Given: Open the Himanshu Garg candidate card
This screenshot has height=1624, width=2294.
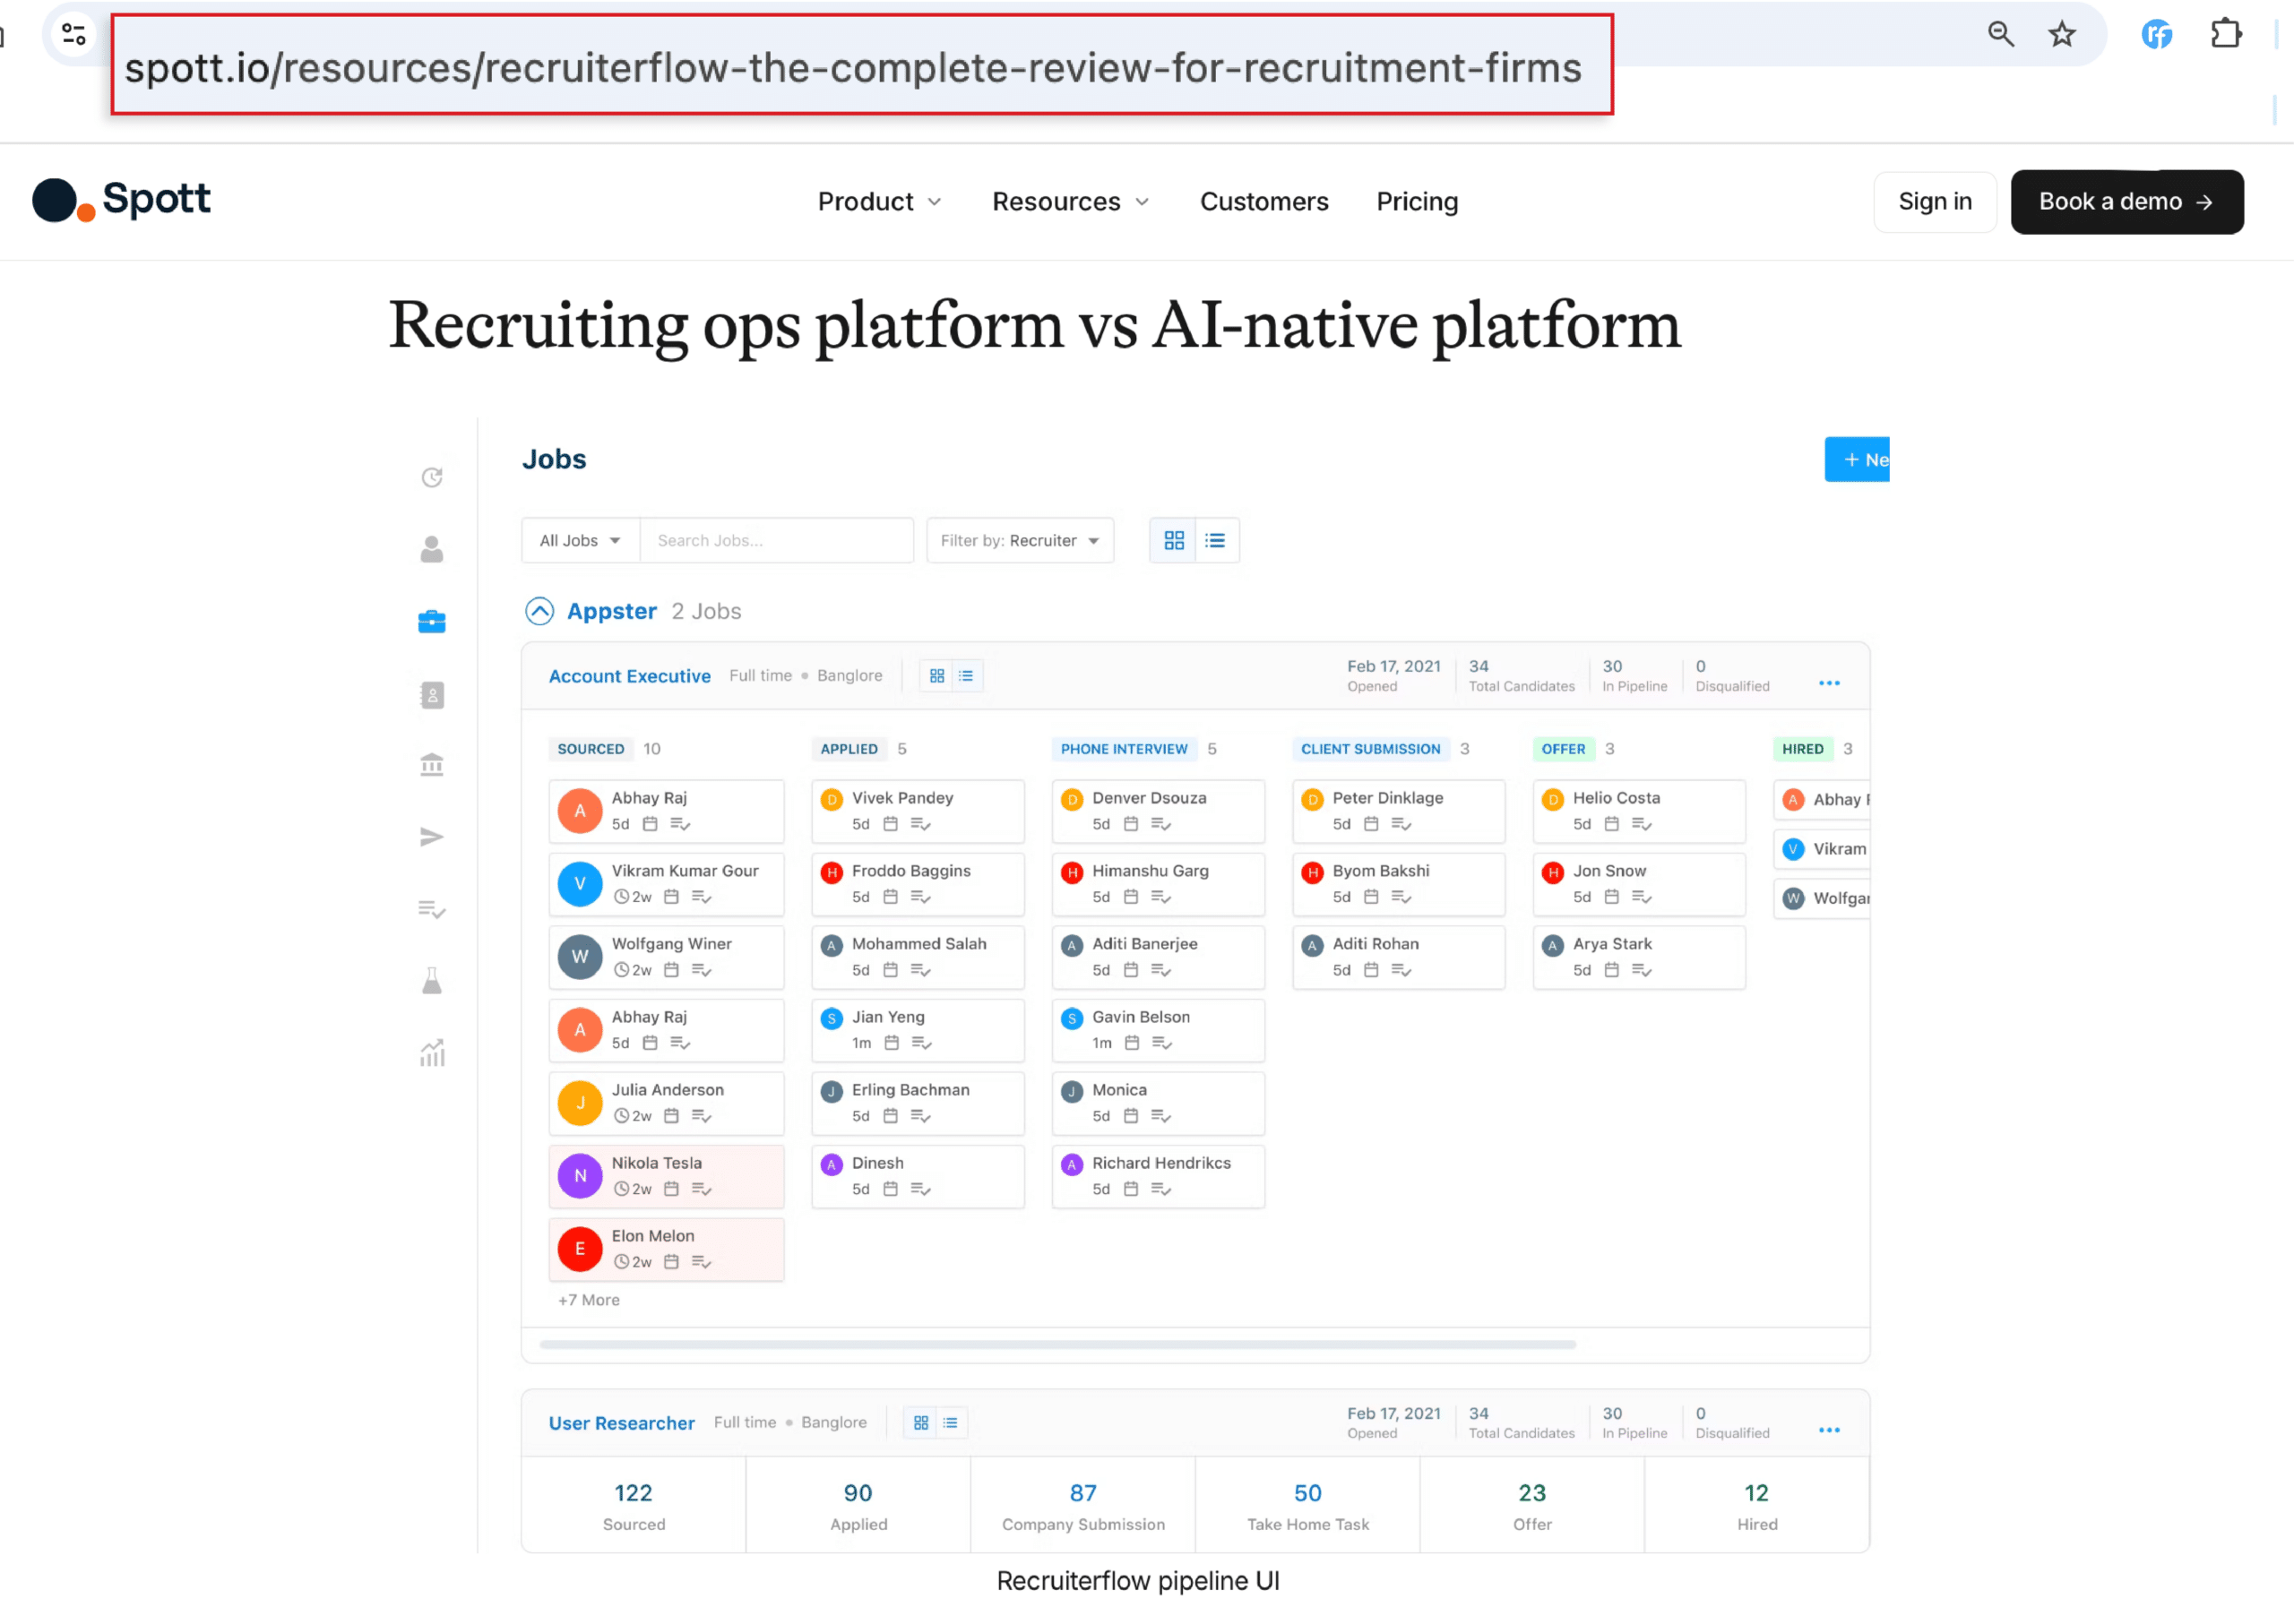Looking at the screenshot, I should tap(1158, 884).
